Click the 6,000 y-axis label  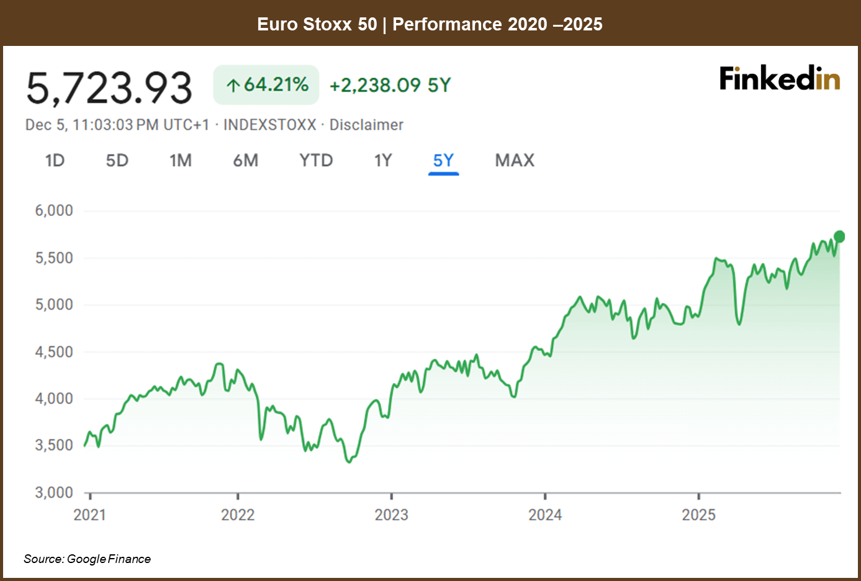click(54, 210)
